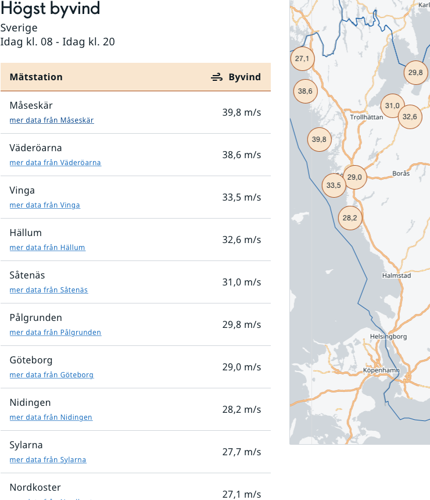The width and height of the screenshot is (430, 500).
Task: Click the wind icon in the Byvind header
Action: [217, 77]
